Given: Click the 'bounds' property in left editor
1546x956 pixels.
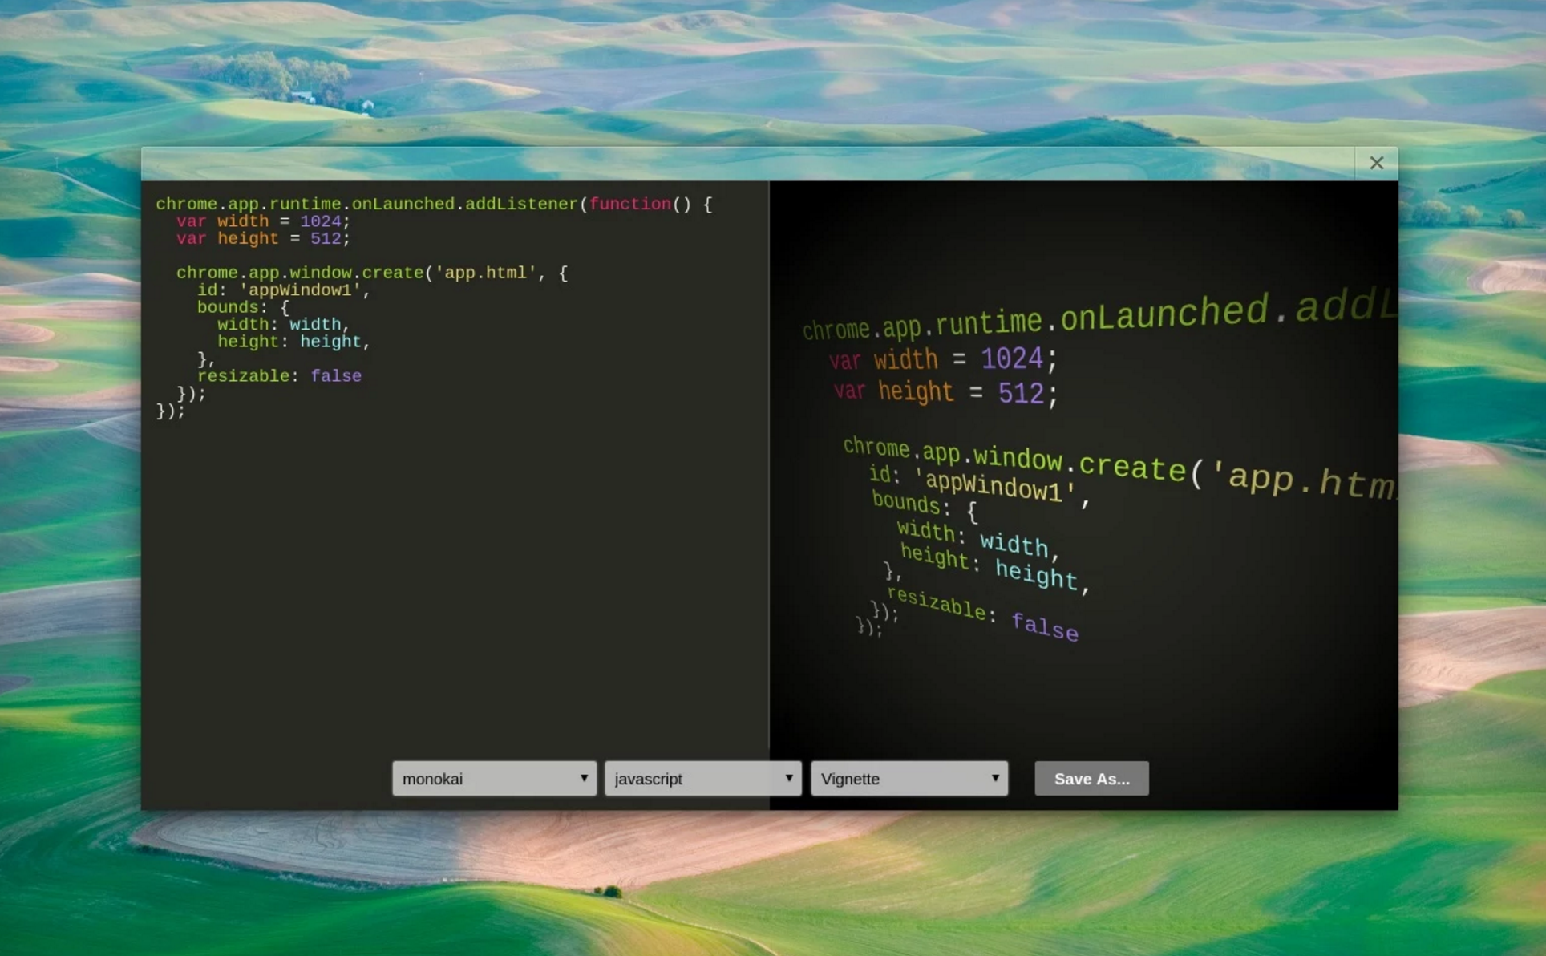Looking at the screenshot, I should pos(227,308).
